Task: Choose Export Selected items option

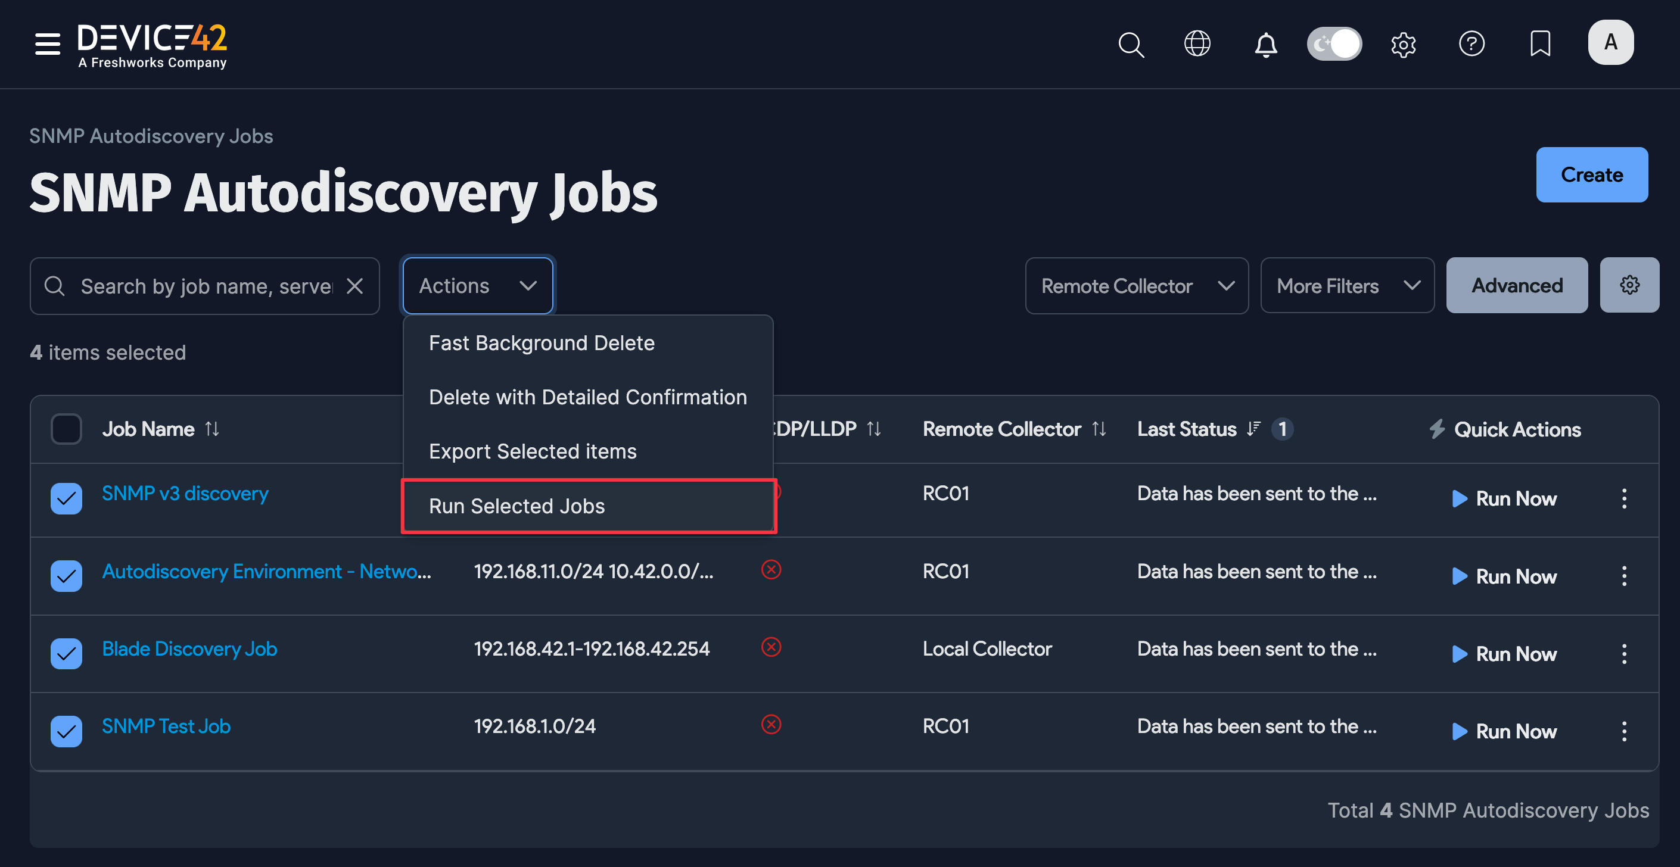Action: click(x=532, y=451)
